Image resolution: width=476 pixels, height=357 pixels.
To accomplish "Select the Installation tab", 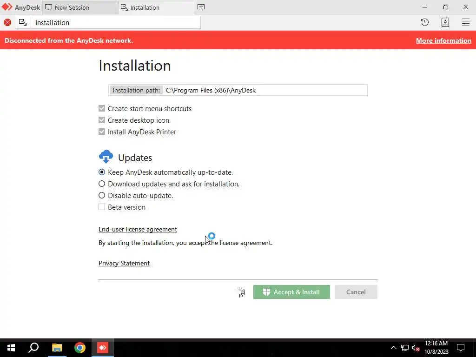I will pyautogui.click(x=156, y=7).
